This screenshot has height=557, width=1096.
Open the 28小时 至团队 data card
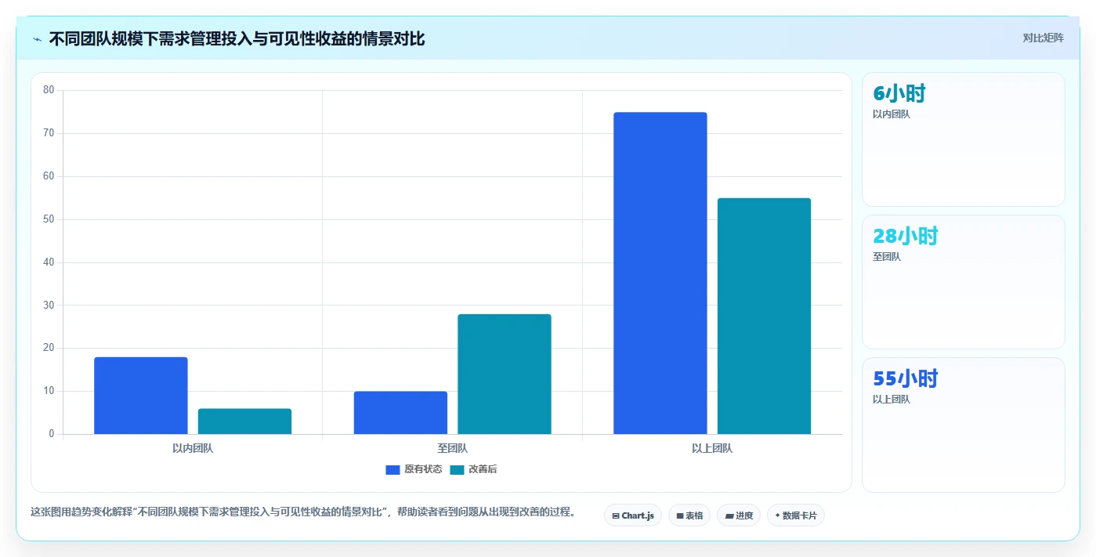click(964, 282)
